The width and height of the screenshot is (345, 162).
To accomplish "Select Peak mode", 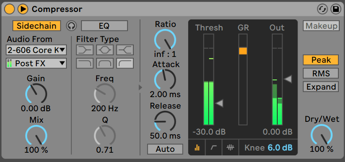I will click(x=321, y=60).
